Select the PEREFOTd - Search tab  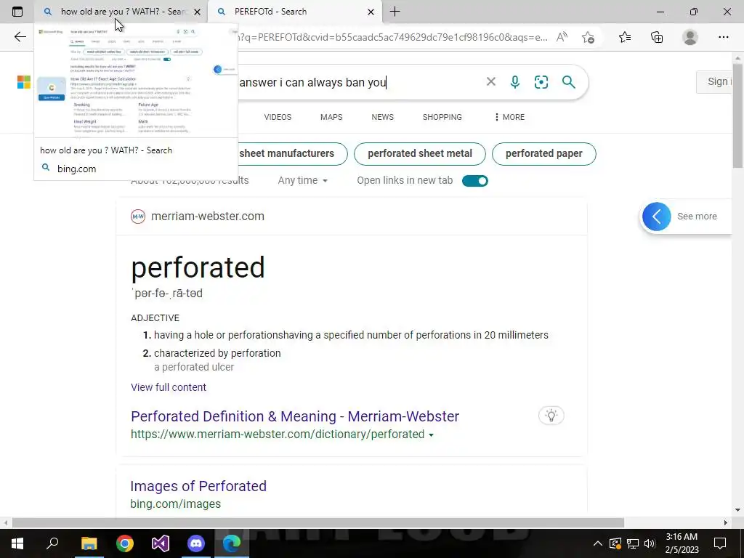pyautogui.click(x=294, y=12)
